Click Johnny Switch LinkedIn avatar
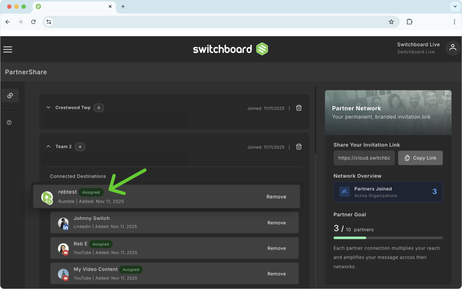 [63, 223]
